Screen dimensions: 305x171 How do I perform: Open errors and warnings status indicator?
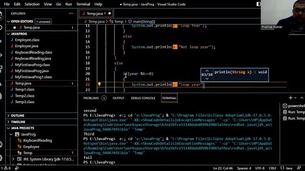pos(6,168)
